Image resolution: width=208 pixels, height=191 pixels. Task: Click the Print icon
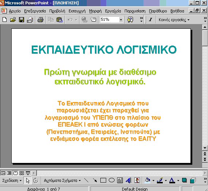coord(41,20)
